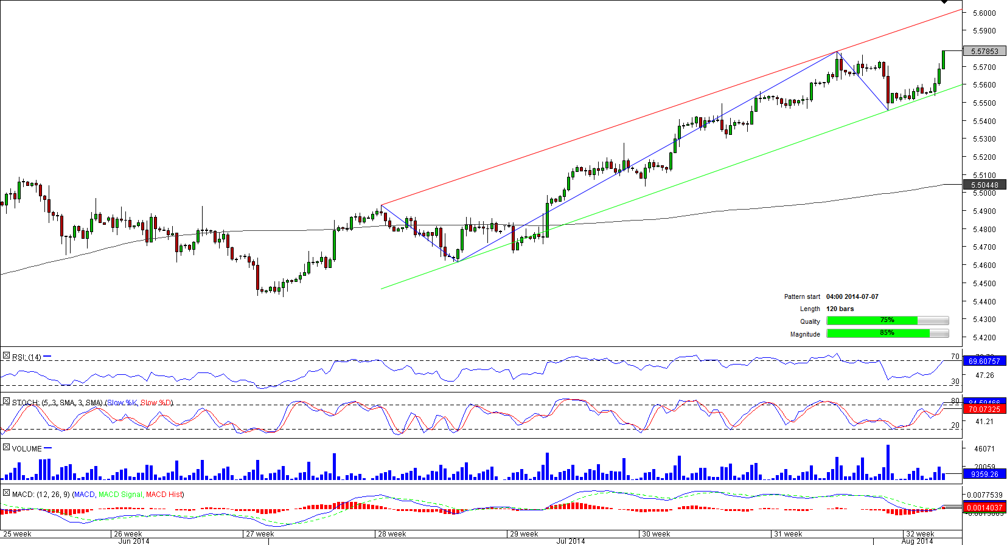This screenshot has width=1007, height=545.
Task: Click the Magnitude label
Action: click(x=805, y=335)
